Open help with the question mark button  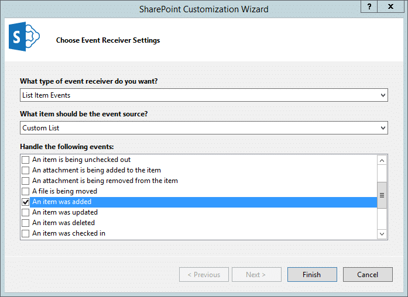(369, 6)
